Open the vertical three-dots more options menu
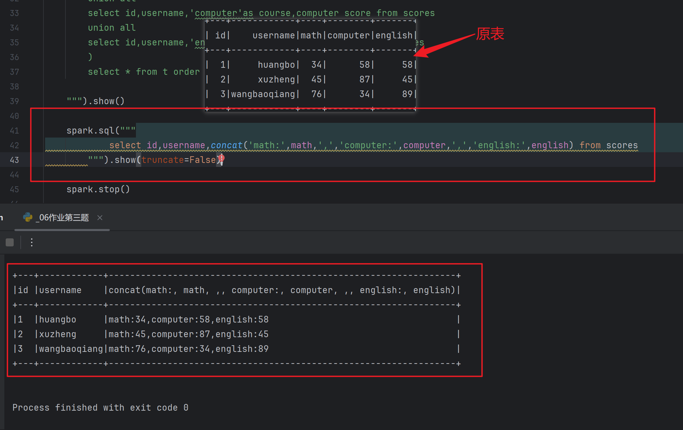This screenshot has height=430, width=683. click(32, 242)
